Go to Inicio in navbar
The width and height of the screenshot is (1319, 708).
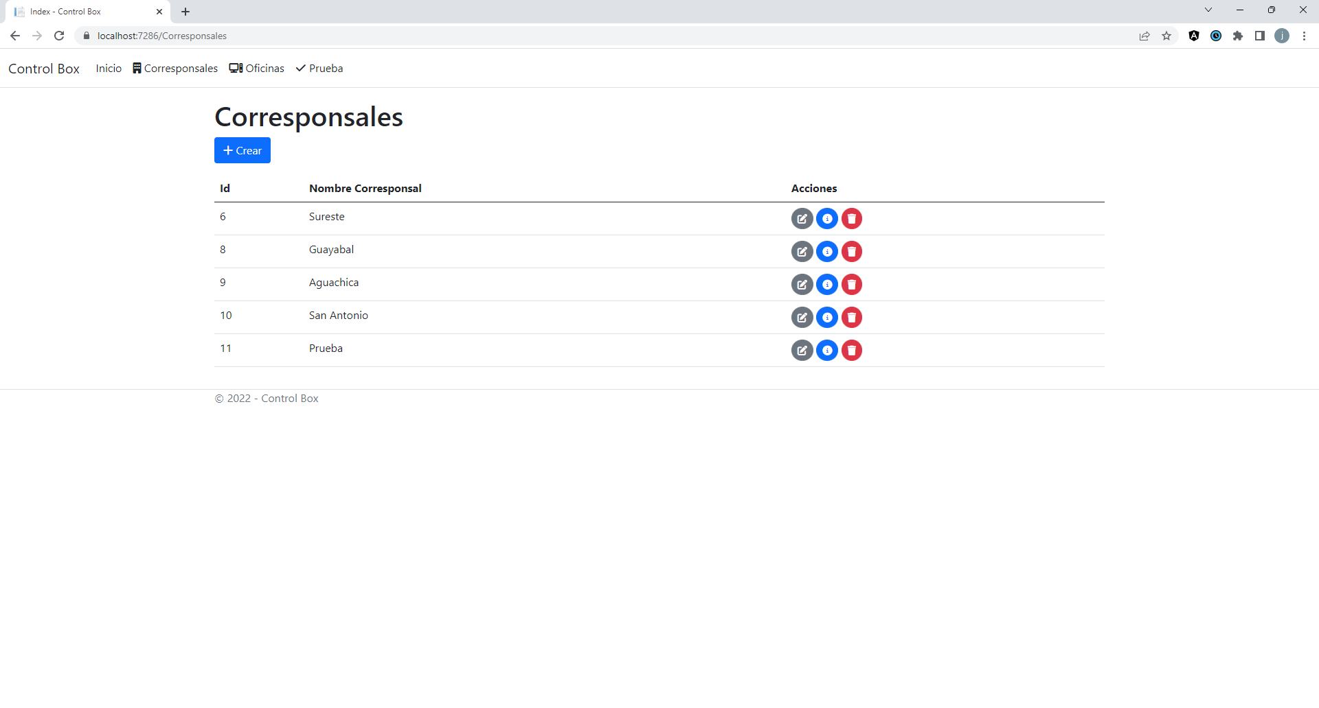click(109, 69)
